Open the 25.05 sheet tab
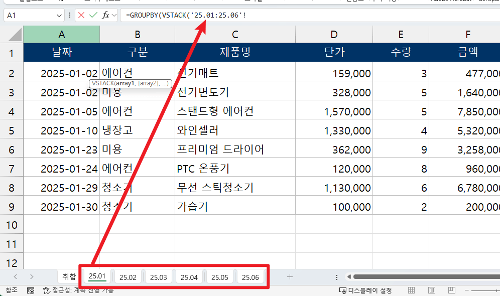Image resolution: width=500 pixels, height=296 pixels. pyautogui.click(x=220, y=277)
